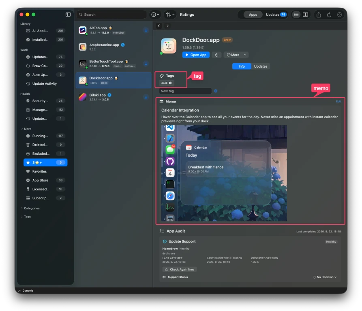This screenshot has width=362, height=311.
Task: Click add tag plus icon
Action: pos(215,91)
